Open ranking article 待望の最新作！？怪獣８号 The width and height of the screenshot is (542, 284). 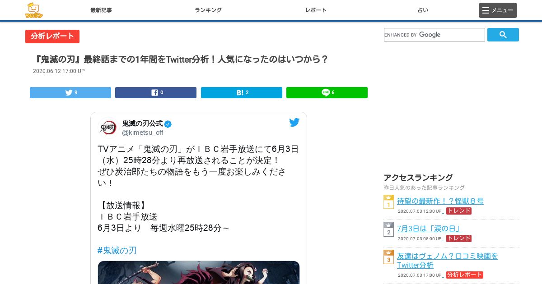tap(440, 201)
